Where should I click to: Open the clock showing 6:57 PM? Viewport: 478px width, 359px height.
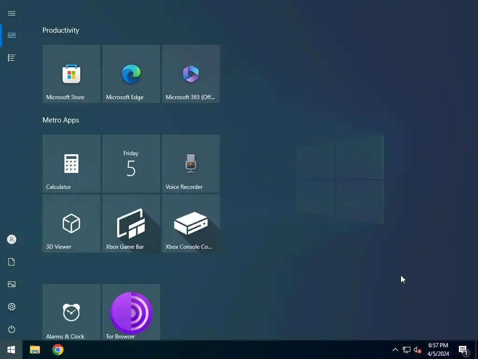(x=438, y=350)
